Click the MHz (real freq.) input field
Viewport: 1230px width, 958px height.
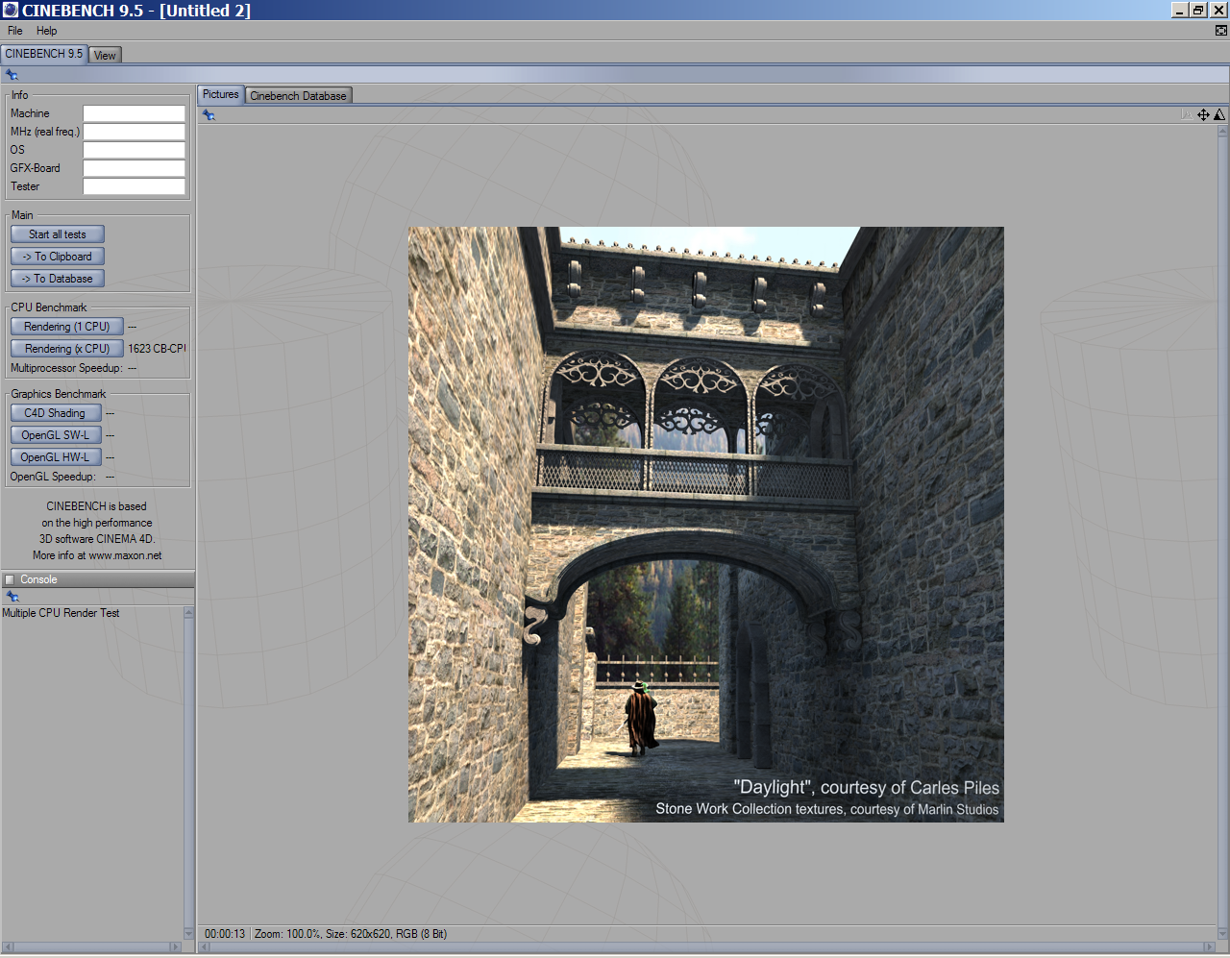(134, 132)
